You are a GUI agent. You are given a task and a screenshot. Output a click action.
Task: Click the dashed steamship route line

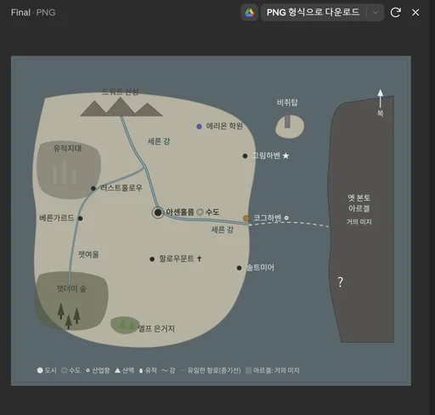289,224
